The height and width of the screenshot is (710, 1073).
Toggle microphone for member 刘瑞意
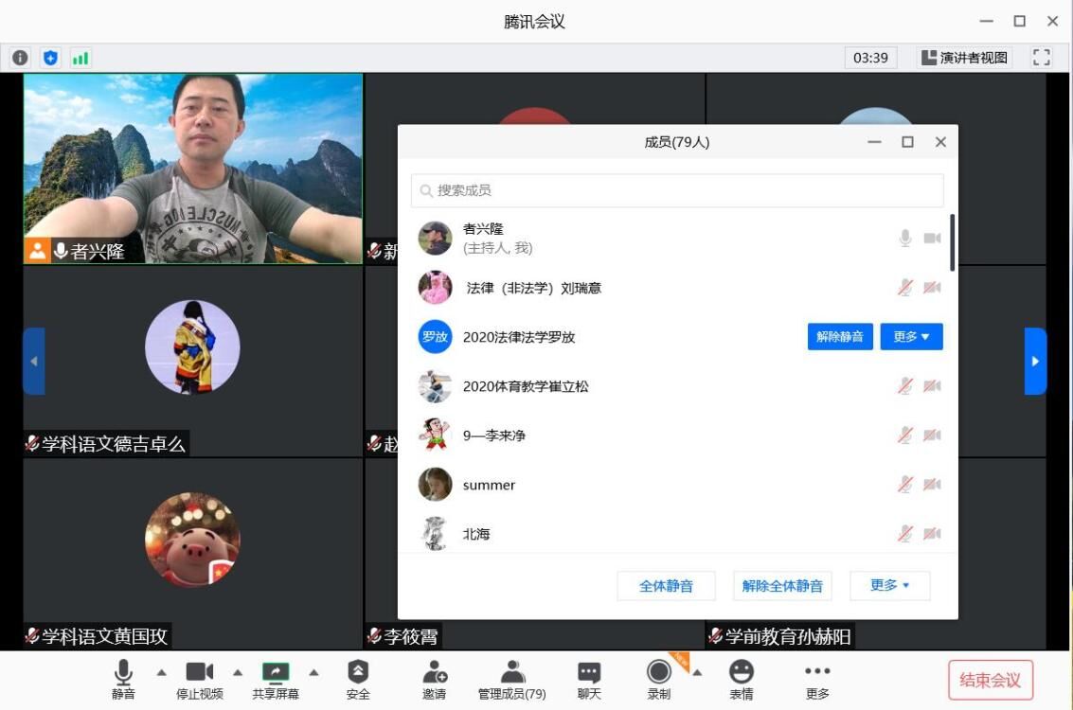[x=905, y=288]
